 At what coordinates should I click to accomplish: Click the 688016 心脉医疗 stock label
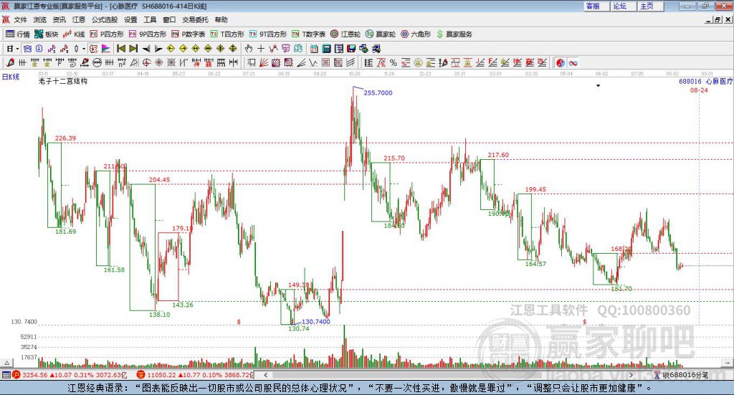click(705, 81)
